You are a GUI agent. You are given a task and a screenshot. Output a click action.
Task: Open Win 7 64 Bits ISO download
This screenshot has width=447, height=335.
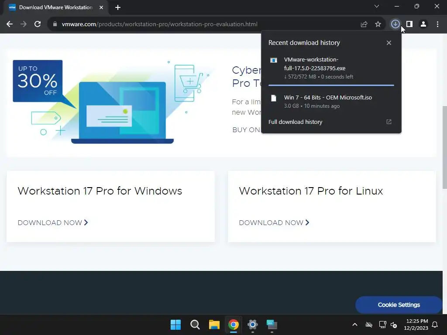tap(331, 101)
